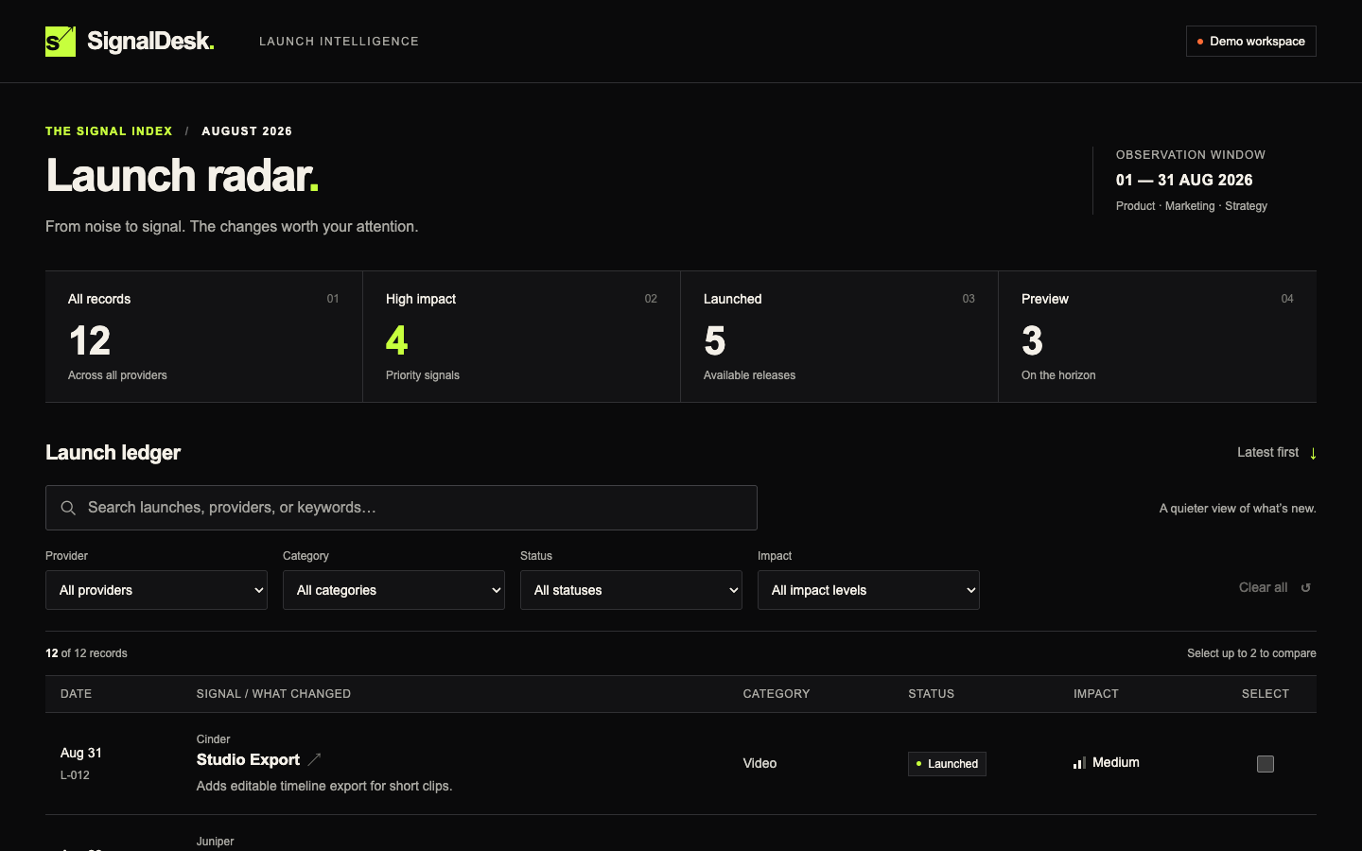The width and height of the screenshot is (1362, 851).
Task: Expand the All impact levels dropdown
Action: click(x=868, y=590)
